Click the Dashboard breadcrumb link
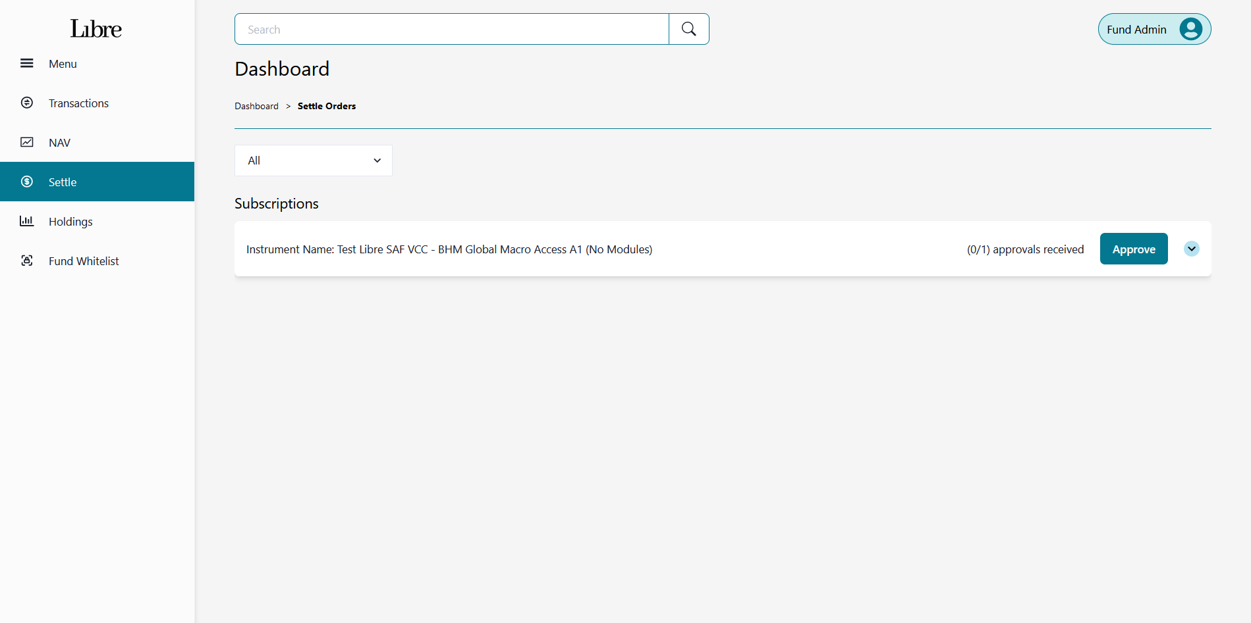The width and height of the screenshot is (1251, 623). click(256, 106)
